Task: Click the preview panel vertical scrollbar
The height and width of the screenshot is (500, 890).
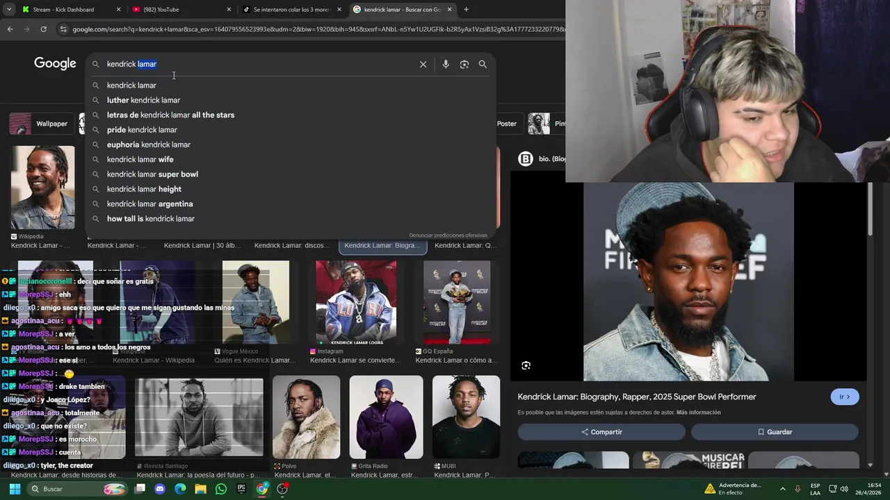Action: coord(870,208)
